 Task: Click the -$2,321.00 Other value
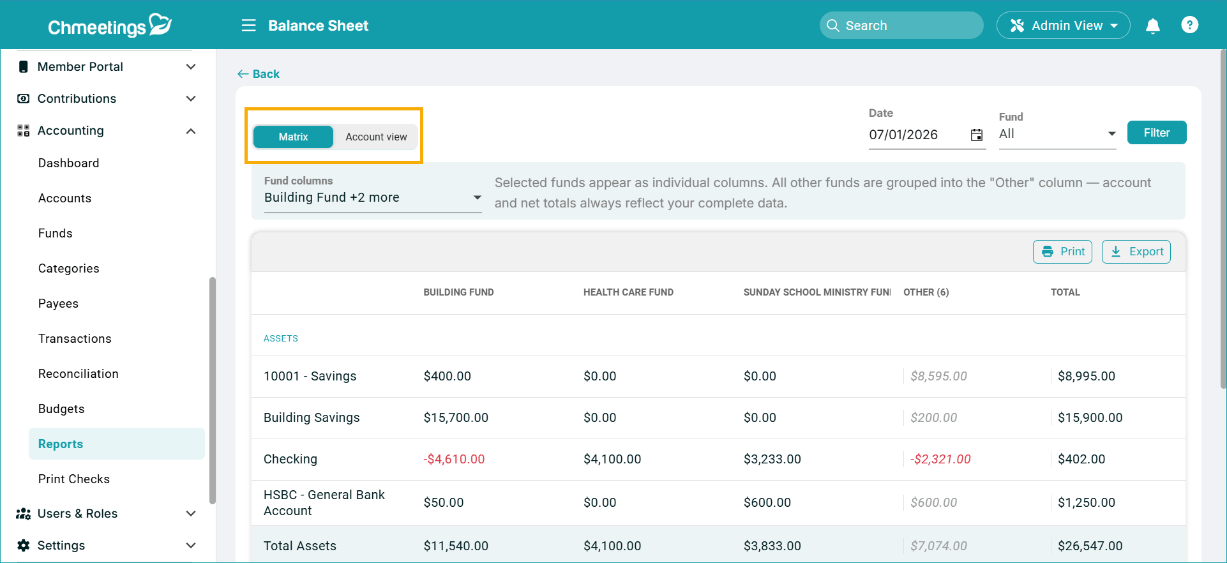(940, 459)
